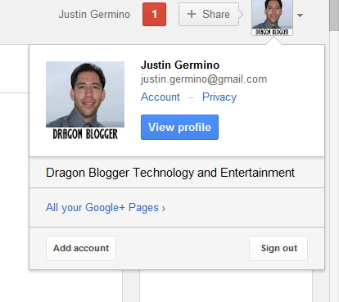Click the Add account button
339x302 pixels.
tap(81, 248)
